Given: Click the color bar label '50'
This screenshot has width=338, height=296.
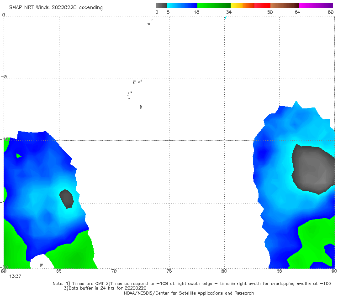Looking at the screenshot, I should 270,12.
